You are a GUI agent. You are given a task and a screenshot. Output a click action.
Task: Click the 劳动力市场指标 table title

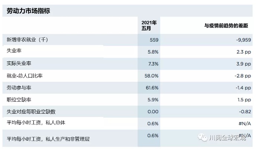28,11
